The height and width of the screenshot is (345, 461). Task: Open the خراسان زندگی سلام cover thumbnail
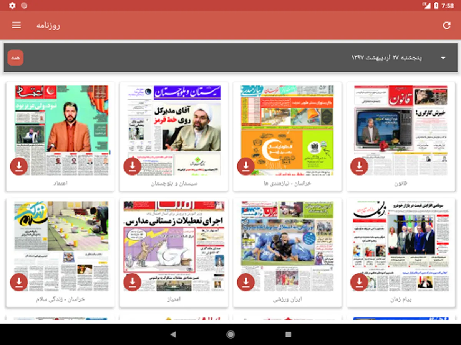click(x=61, y=246)
